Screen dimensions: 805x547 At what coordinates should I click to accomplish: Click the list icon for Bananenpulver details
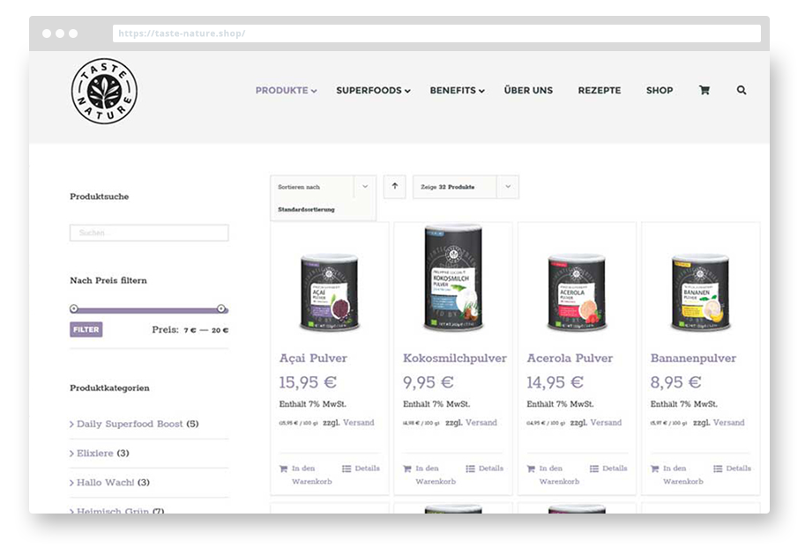(x=718, y=469)
